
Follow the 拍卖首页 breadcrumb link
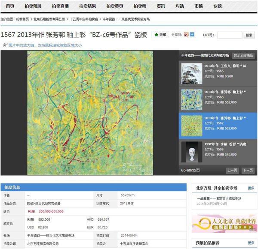[22, 19]
